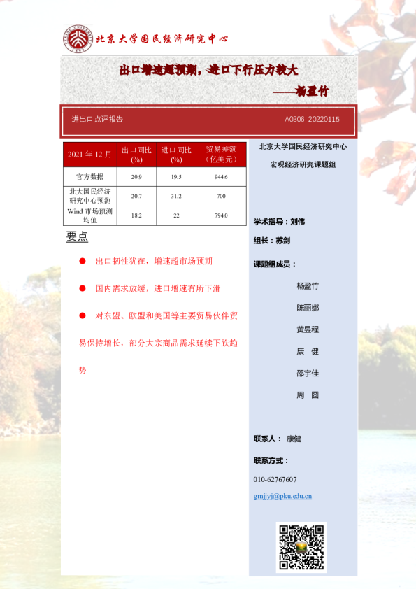The image size is (416, 589).
Task: Click the bullet 出口韧性犹在，增速超市场预期
Action: tap(154, 261)
